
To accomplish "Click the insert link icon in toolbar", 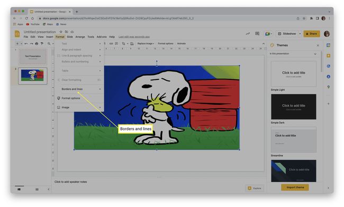I will tap(111, 44).
